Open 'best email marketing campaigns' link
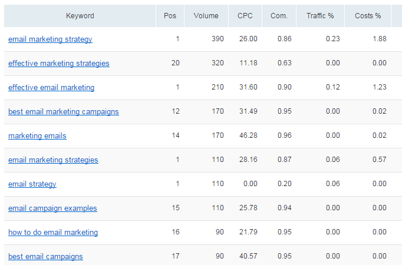The height and width of the screenshot is (265, 402). 64,112
